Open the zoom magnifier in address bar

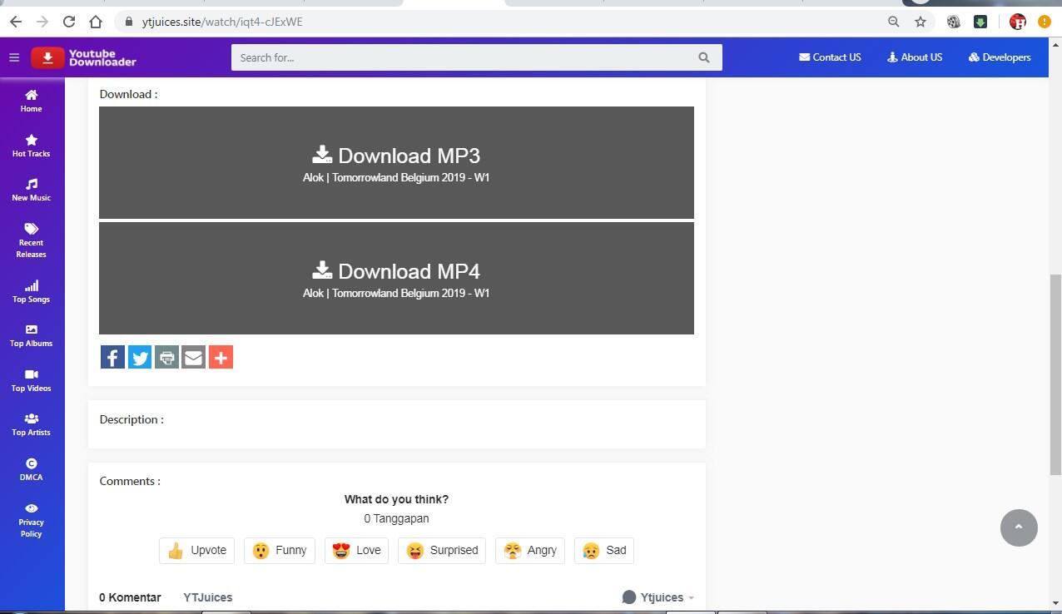coord(894,22)
